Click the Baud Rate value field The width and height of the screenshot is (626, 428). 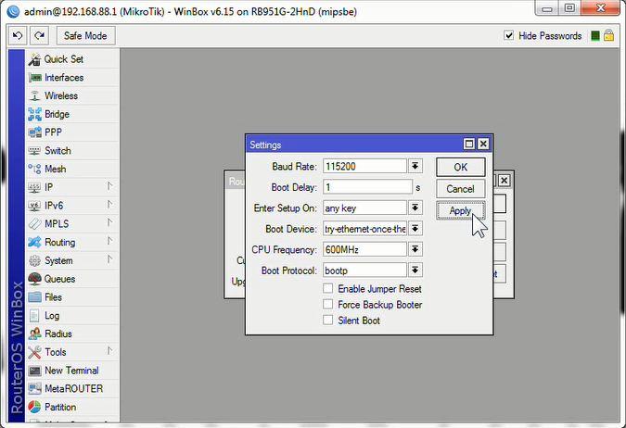tap(364, 166)
